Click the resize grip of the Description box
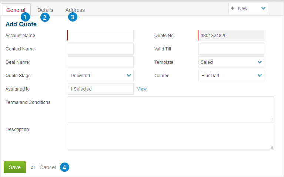This screenshot has height=177, width=284. tap(271, 147)
